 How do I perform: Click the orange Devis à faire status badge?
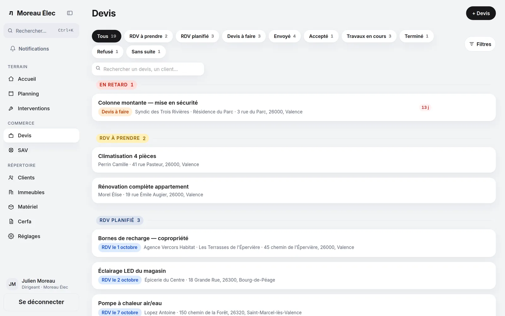(115, 112)
